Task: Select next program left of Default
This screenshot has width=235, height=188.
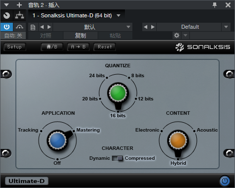Action: click(x=153, y=27)
